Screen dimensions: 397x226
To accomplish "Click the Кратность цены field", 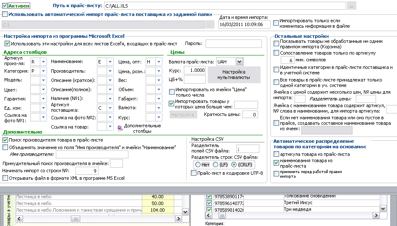I will 250,115.
